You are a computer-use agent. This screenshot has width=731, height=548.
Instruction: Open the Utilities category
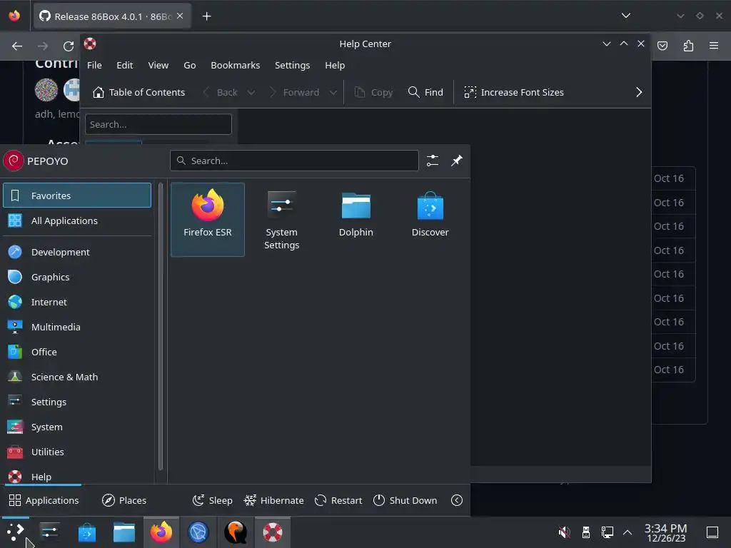pos(77,452)
